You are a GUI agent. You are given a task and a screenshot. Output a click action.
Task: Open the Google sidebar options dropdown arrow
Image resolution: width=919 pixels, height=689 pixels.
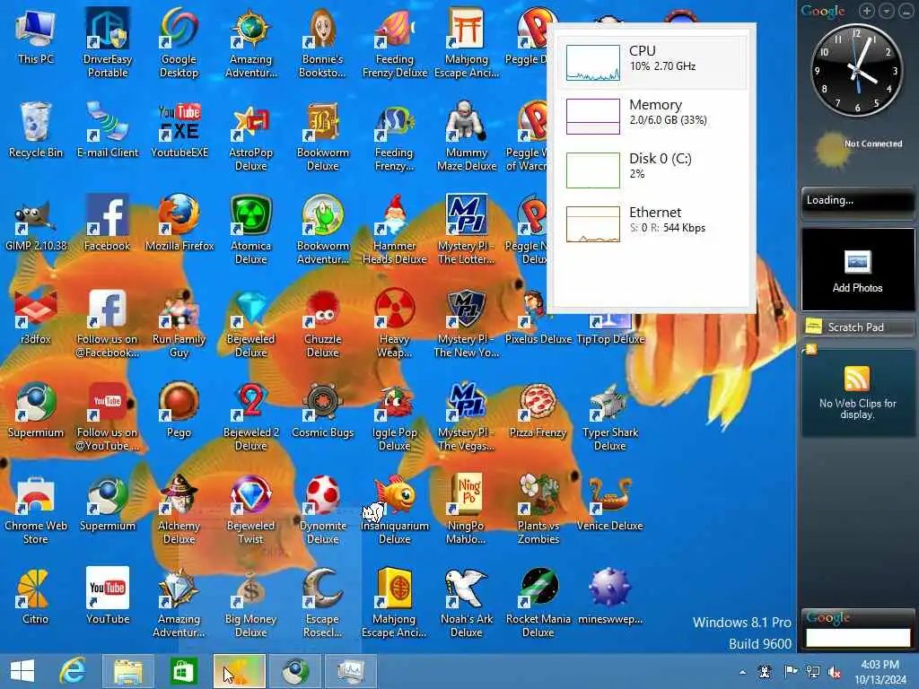887,11
